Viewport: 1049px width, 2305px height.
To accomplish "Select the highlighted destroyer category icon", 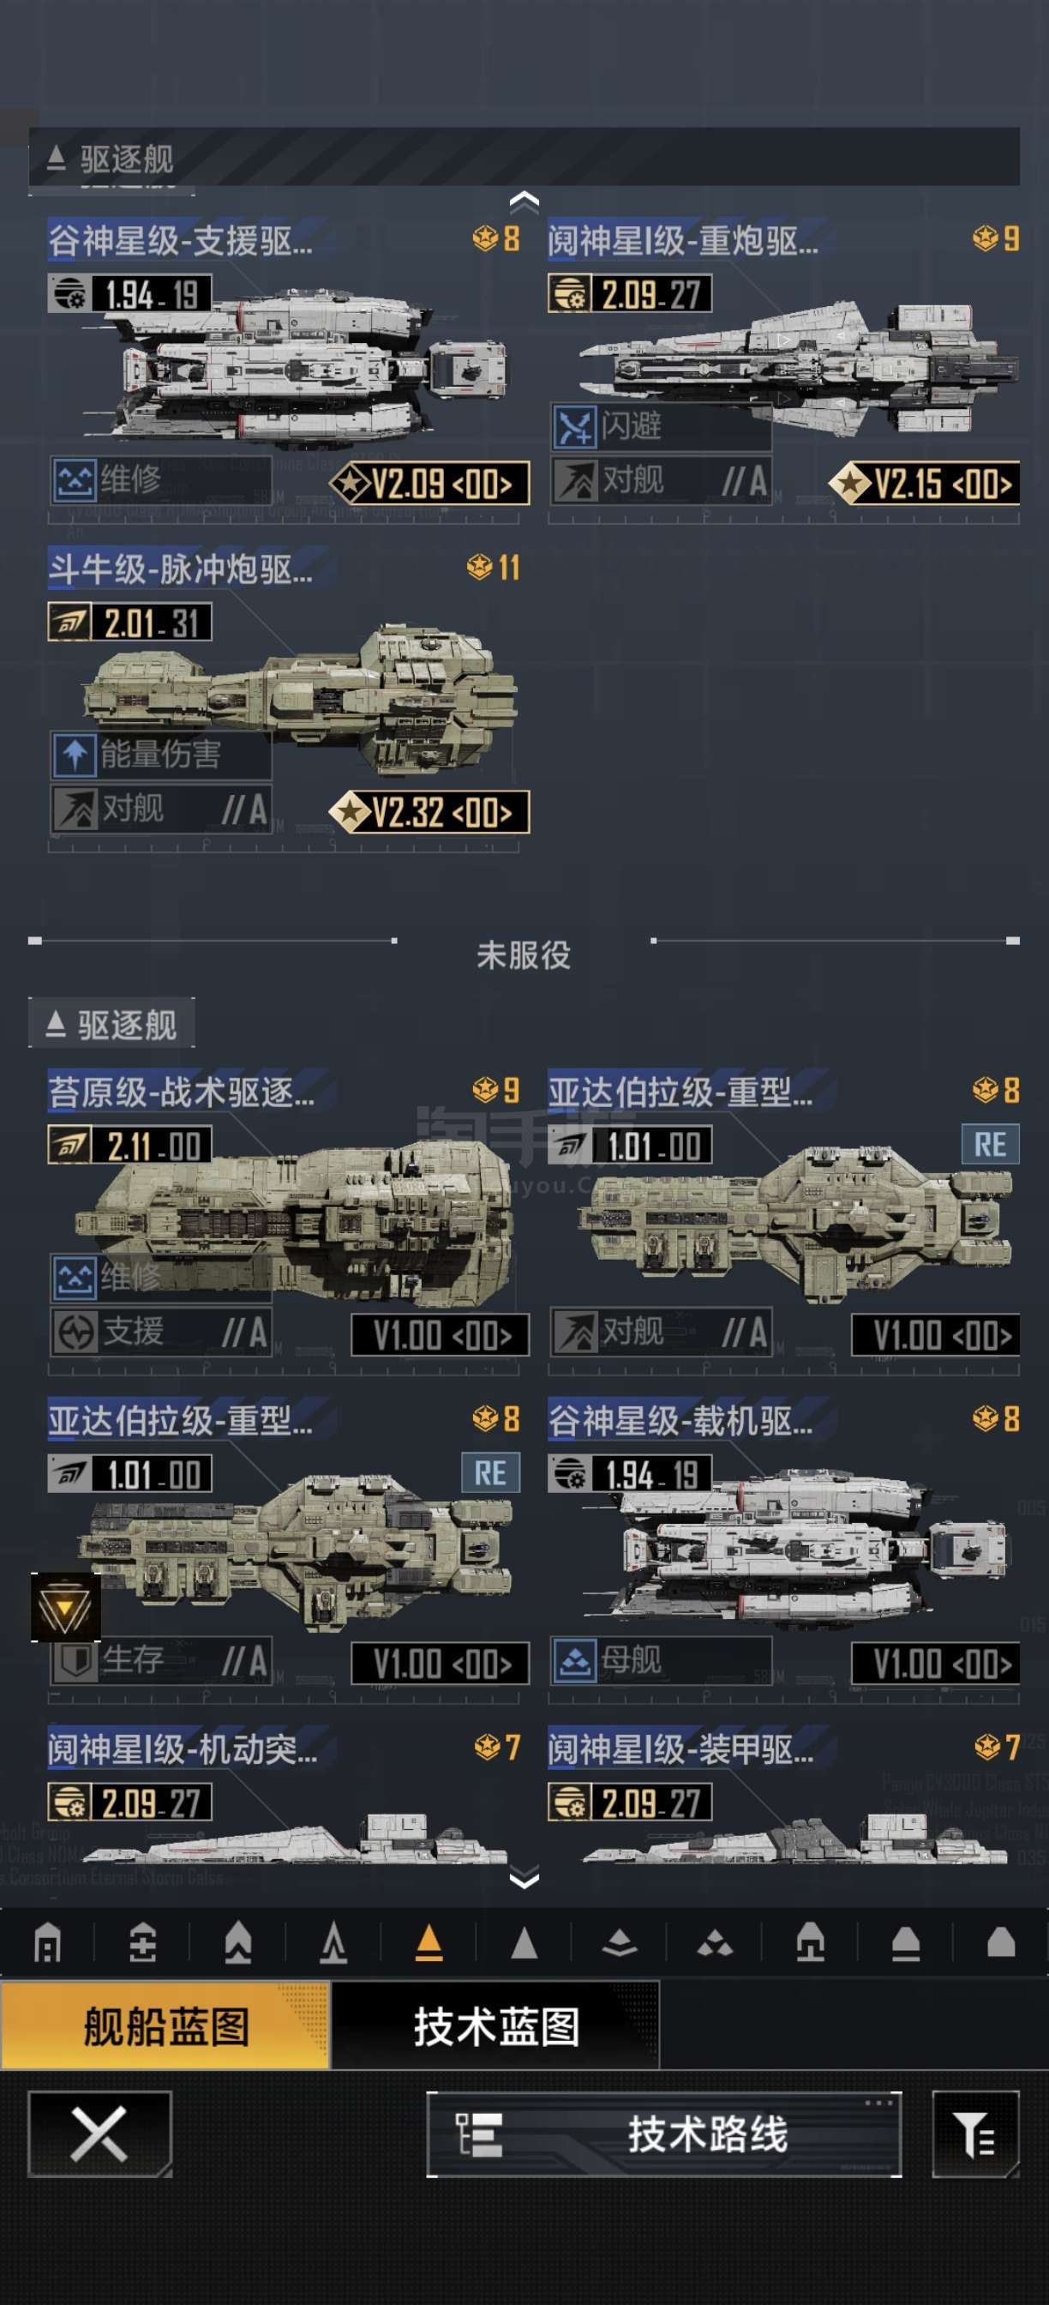I will (429, 1942).
